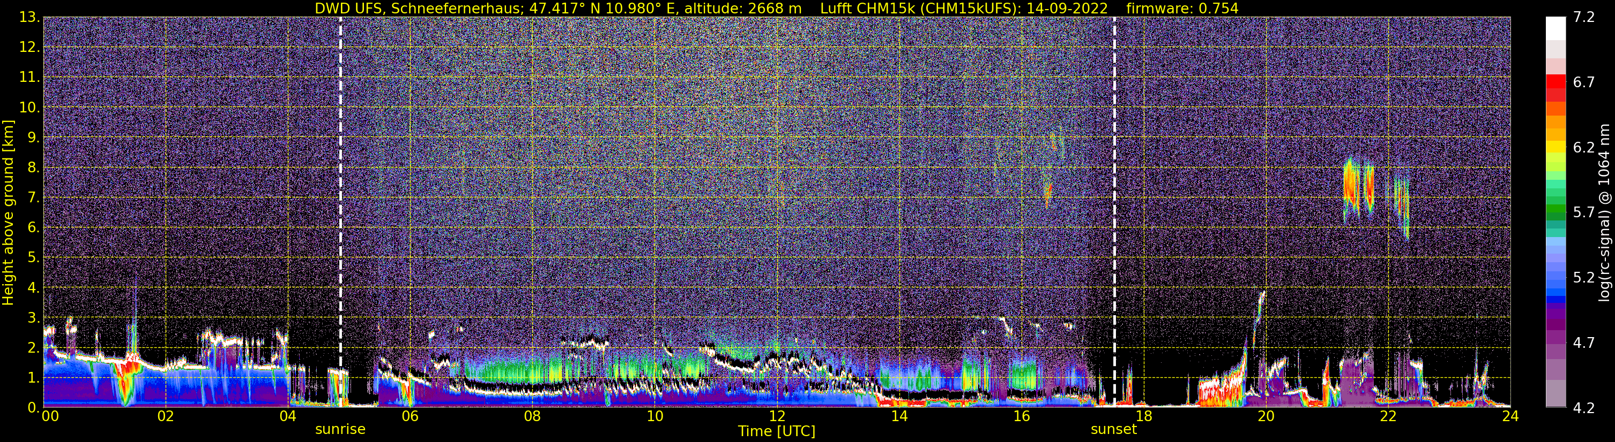The image size is (1615, 442).
Task: Click height axis tick label '1.'
Action: 33,377
